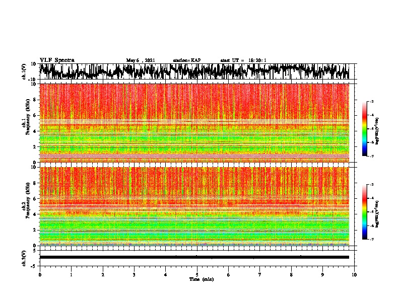Click the 8 kHz tick of ch.1 spectrogram
The width and height of the screenshot is (399, 308).
pos(35,100)
